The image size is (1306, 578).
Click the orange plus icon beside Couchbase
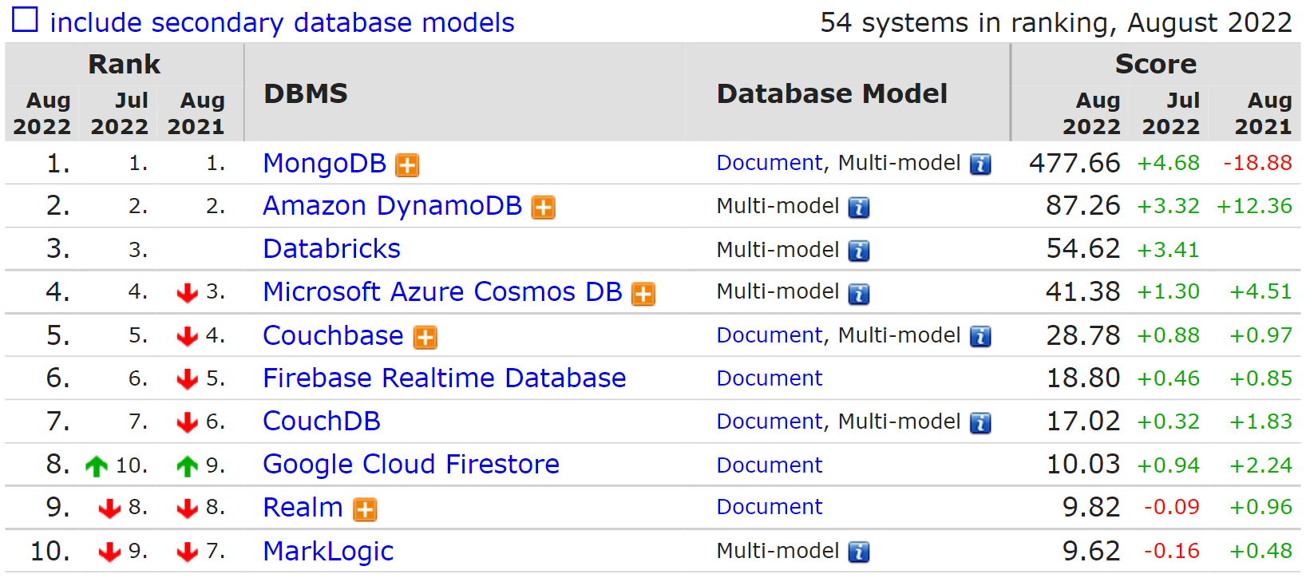(x=425, y=337)
